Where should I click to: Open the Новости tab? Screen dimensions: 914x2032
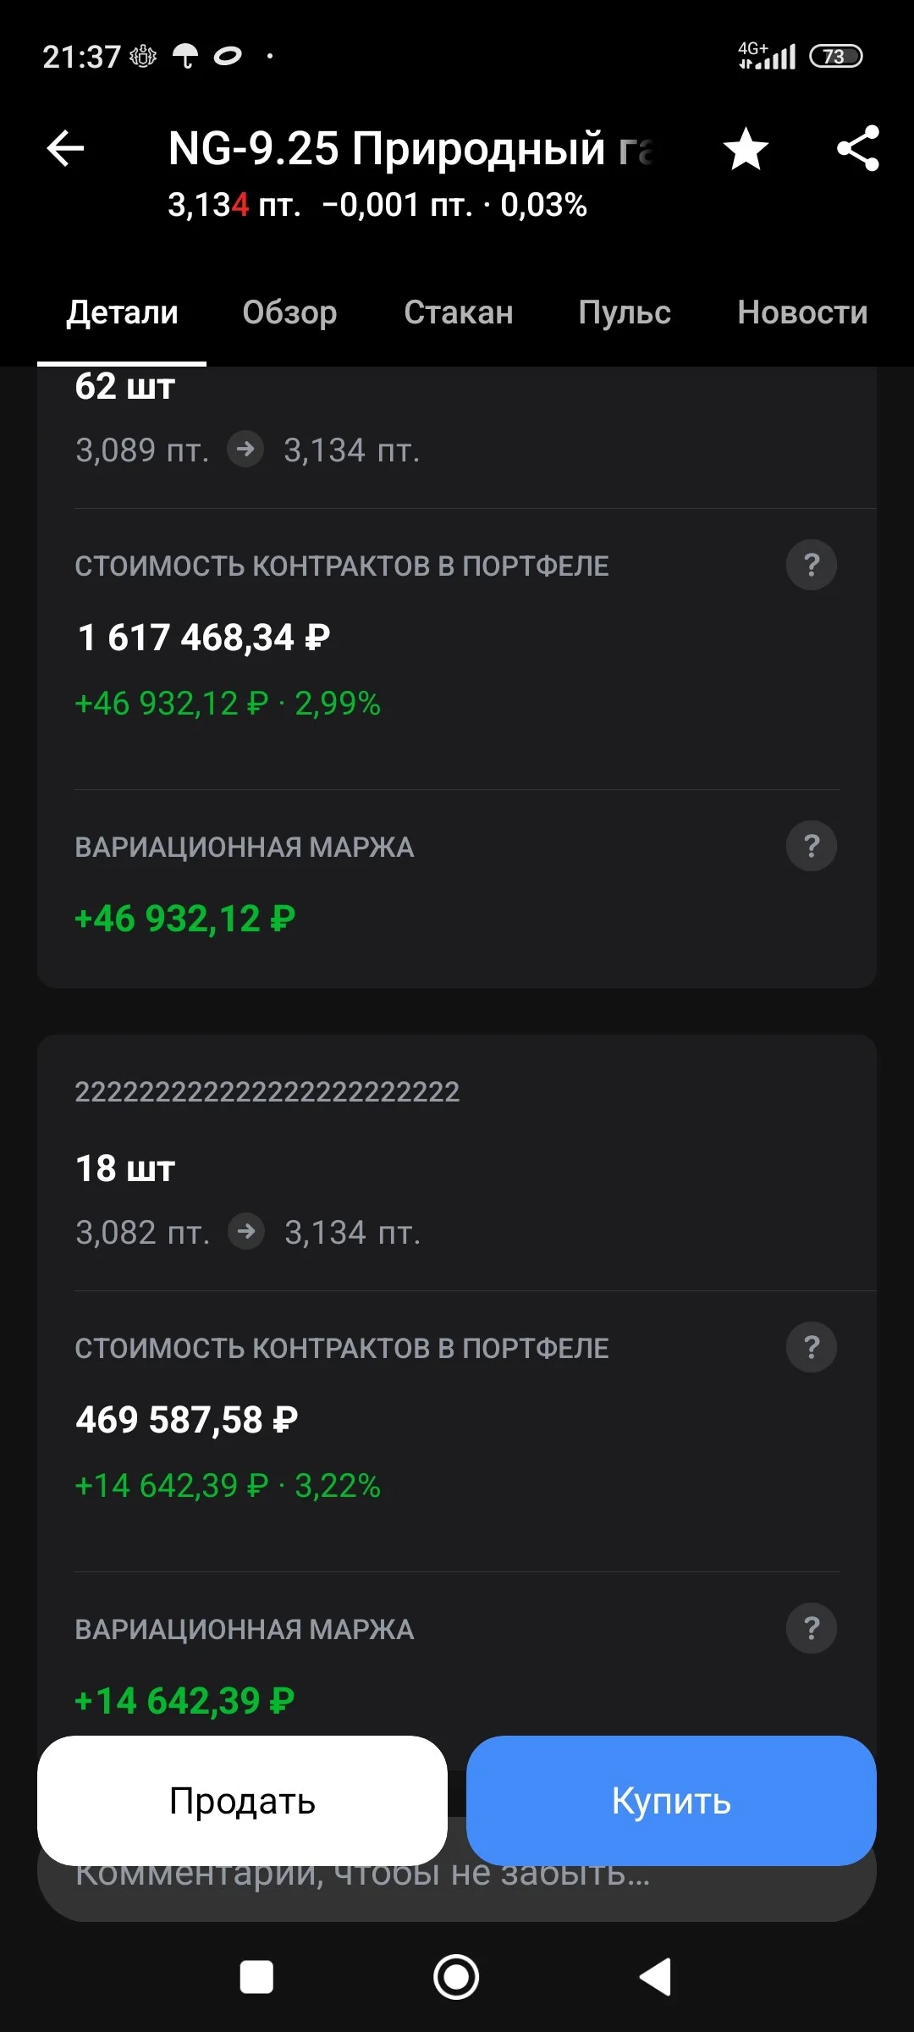click(802, 313)
